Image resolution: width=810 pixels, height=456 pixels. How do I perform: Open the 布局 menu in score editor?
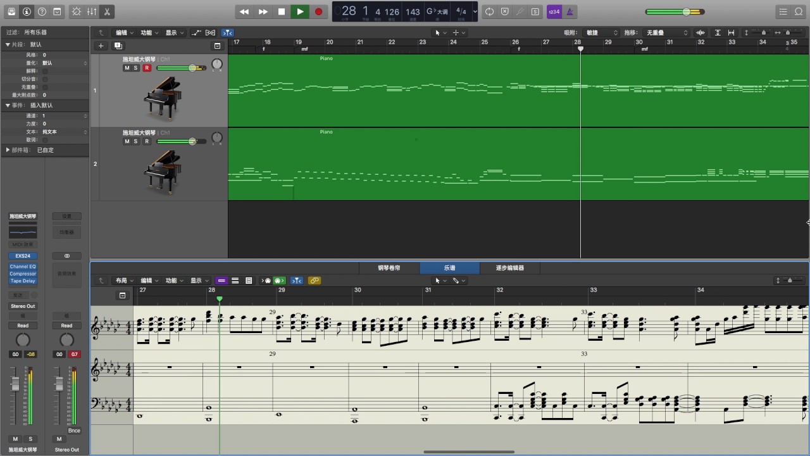[x=123, y=281]
